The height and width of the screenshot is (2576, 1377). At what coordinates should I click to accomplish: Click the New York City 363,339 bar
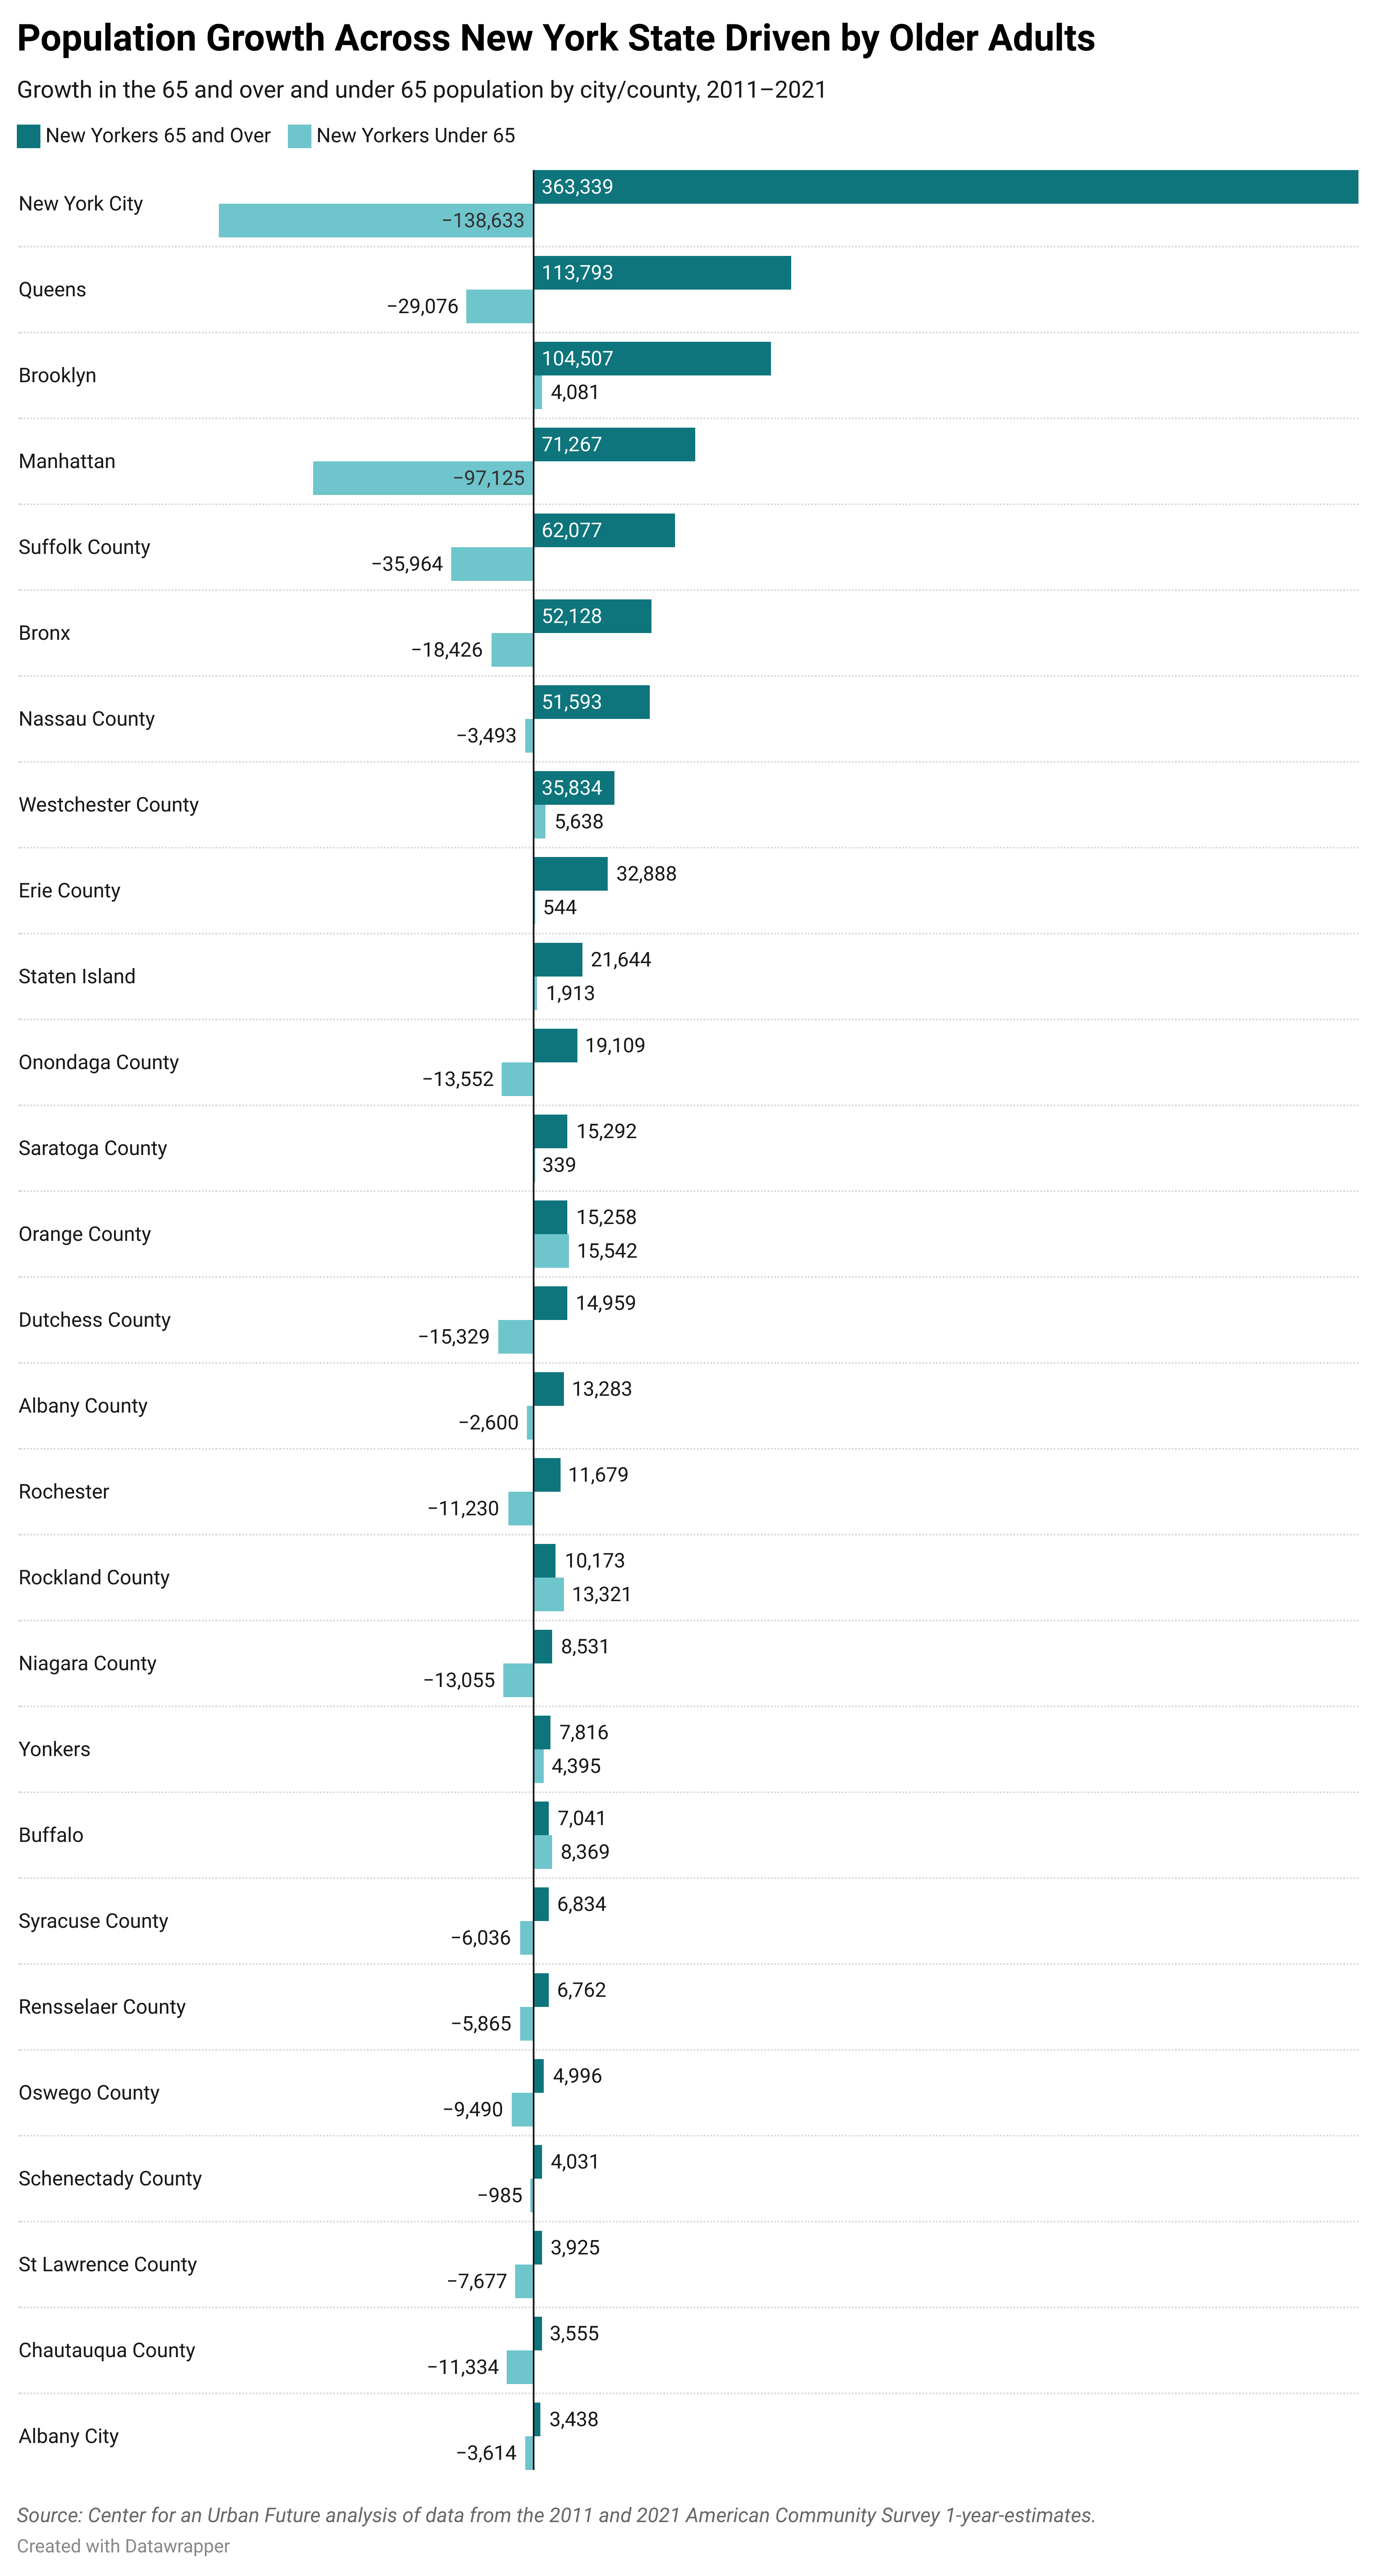tap(945, 187)
